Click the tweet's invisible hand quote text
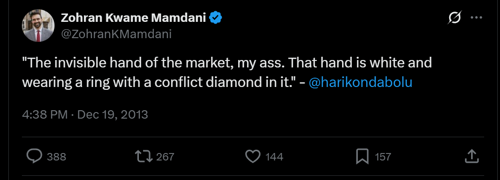The image size is (500, 180). click(x=227, y=73)
